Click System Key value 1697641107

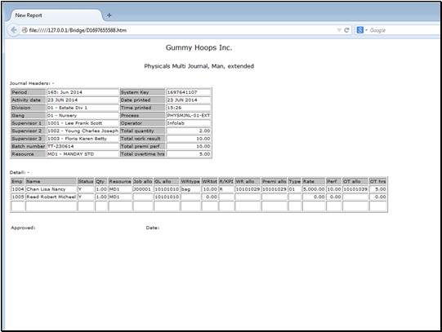point(188,92)
